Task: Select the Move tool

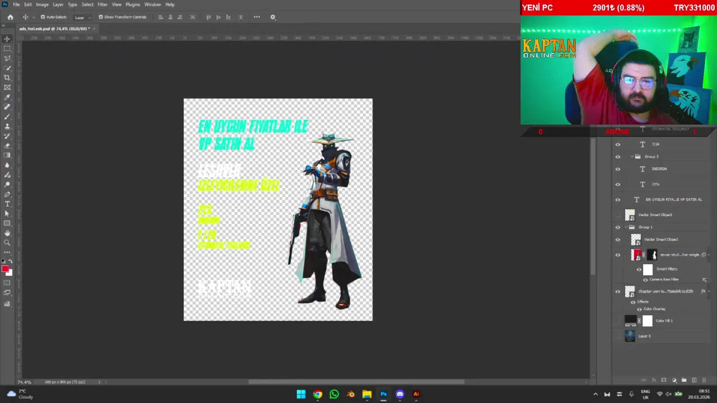Action: [x=7, y=39]
